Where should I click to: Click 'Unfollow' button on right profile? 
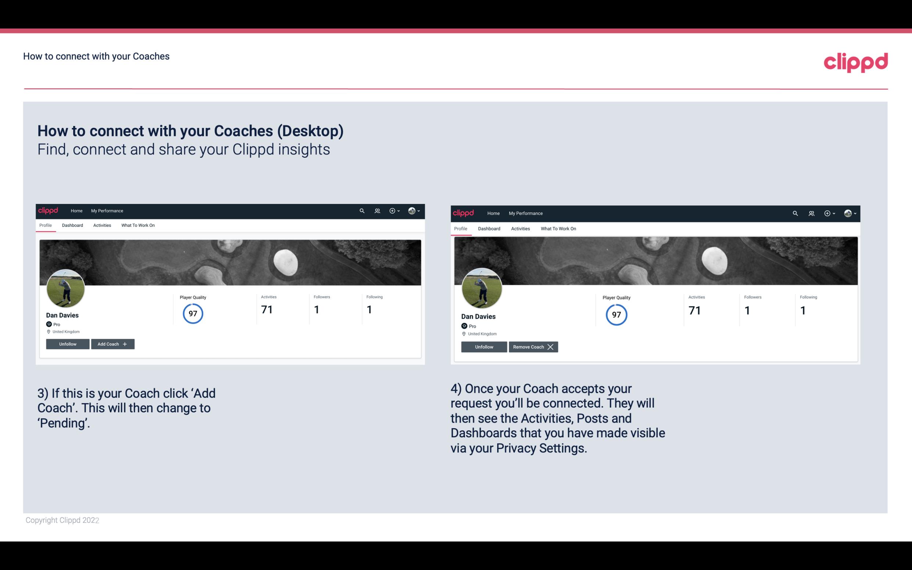click(x=484, y=347)
